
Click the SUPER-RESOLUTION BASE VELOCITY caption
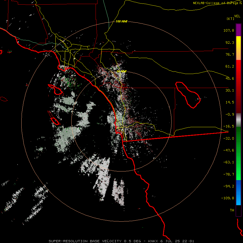(121, 241)
